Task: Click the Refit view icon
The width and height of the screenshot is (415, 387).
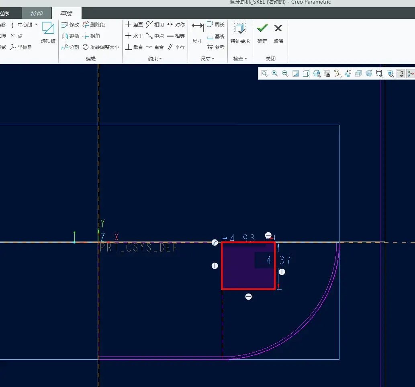Action: (x=264, y=73)
